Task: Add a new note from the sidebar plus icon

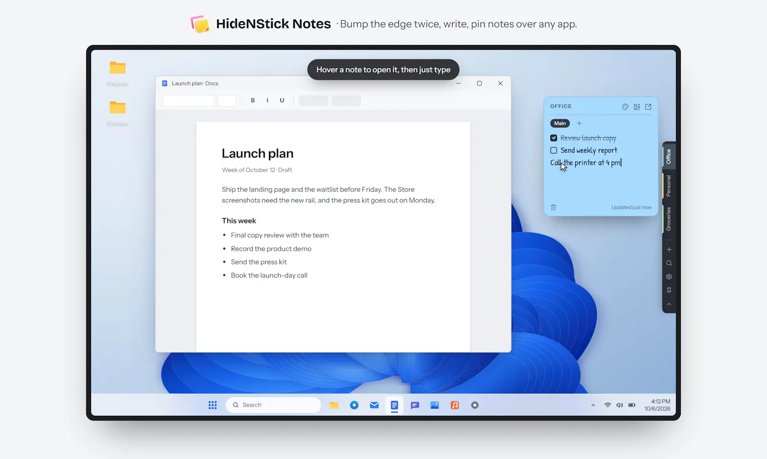Action: click(669, 249)
